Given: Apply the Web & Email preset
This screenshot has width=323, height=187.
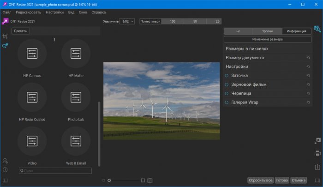Looking at the screenshot, I should click(x=76, y=141).
